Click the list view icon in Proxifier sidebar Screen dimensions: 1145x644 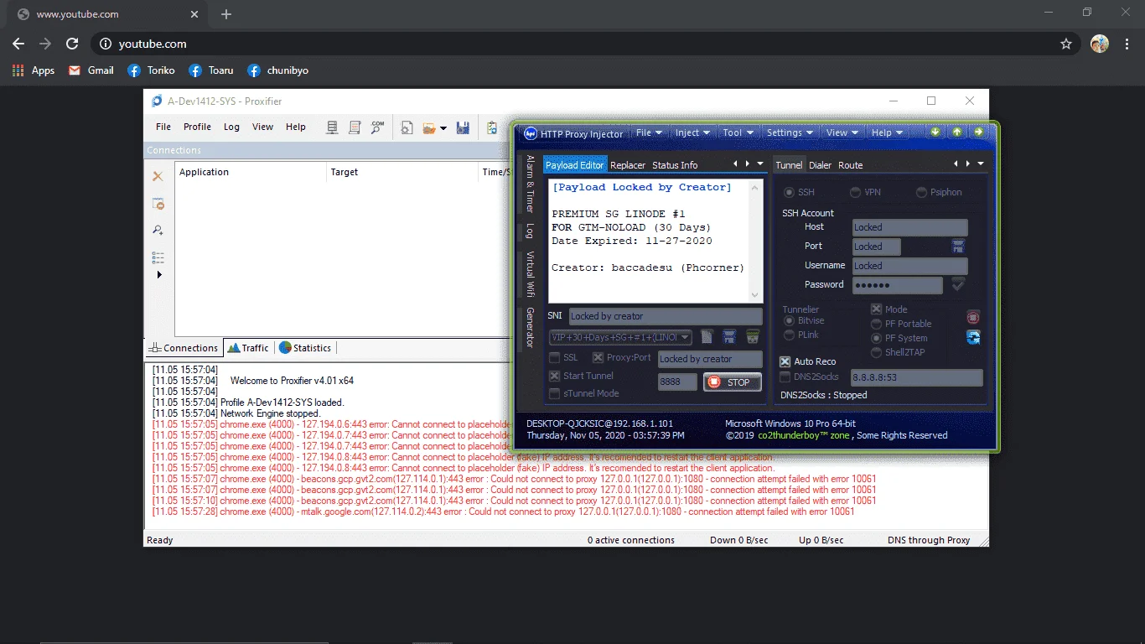pyautogui.click(x=158, y=257)
